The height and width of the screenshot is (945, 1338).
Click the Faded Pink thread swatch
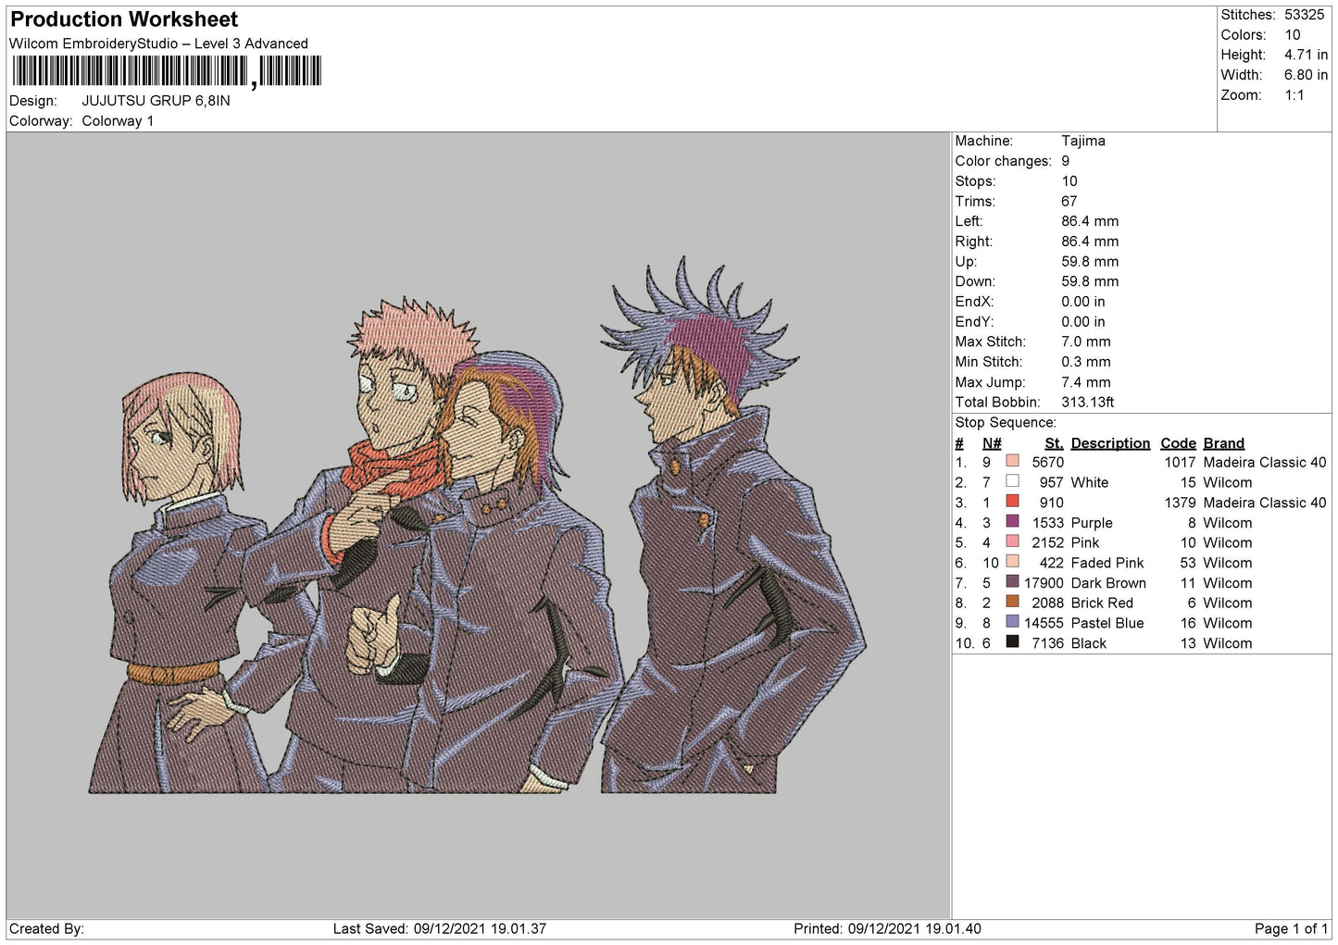(x=1012, y=562)
